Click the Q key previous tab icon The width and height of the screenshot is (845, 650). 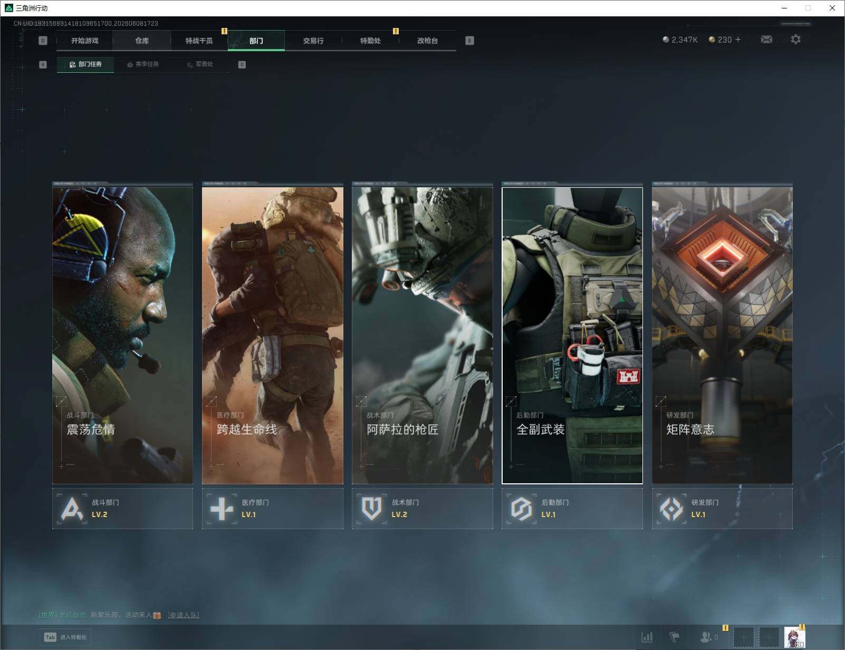(43, 41)
